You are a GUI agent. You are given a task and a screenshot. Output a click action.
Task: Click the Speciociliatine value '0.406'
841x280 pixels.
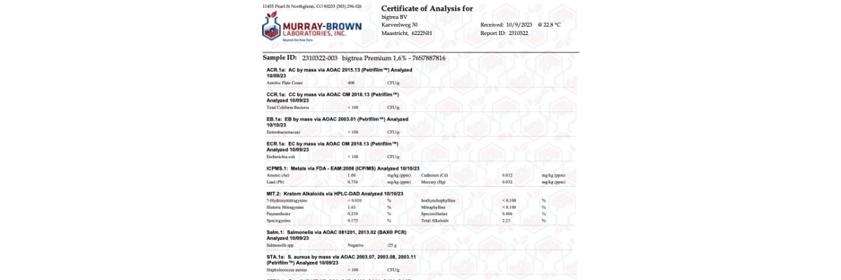[507, 214]
